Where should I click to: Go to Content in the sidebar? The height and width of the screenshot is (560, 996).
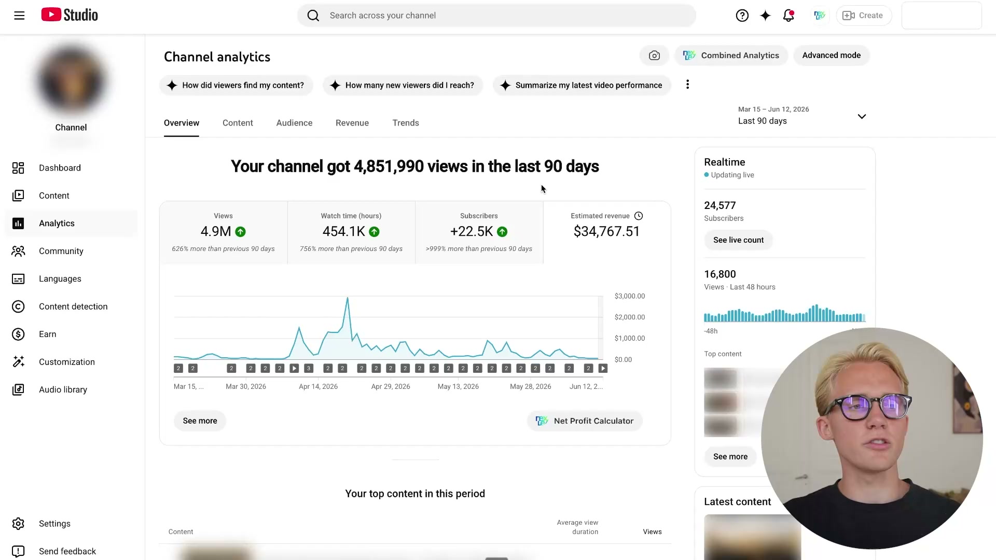click(71, 195)
